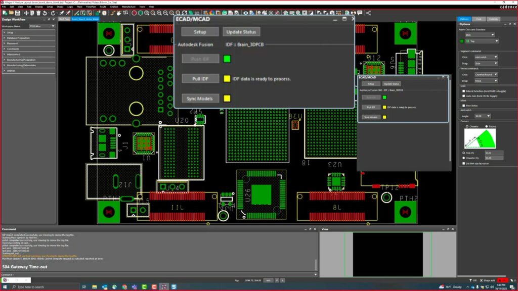Open folder icon in the toolbar

pyautogui.click(x=11, y=13)
